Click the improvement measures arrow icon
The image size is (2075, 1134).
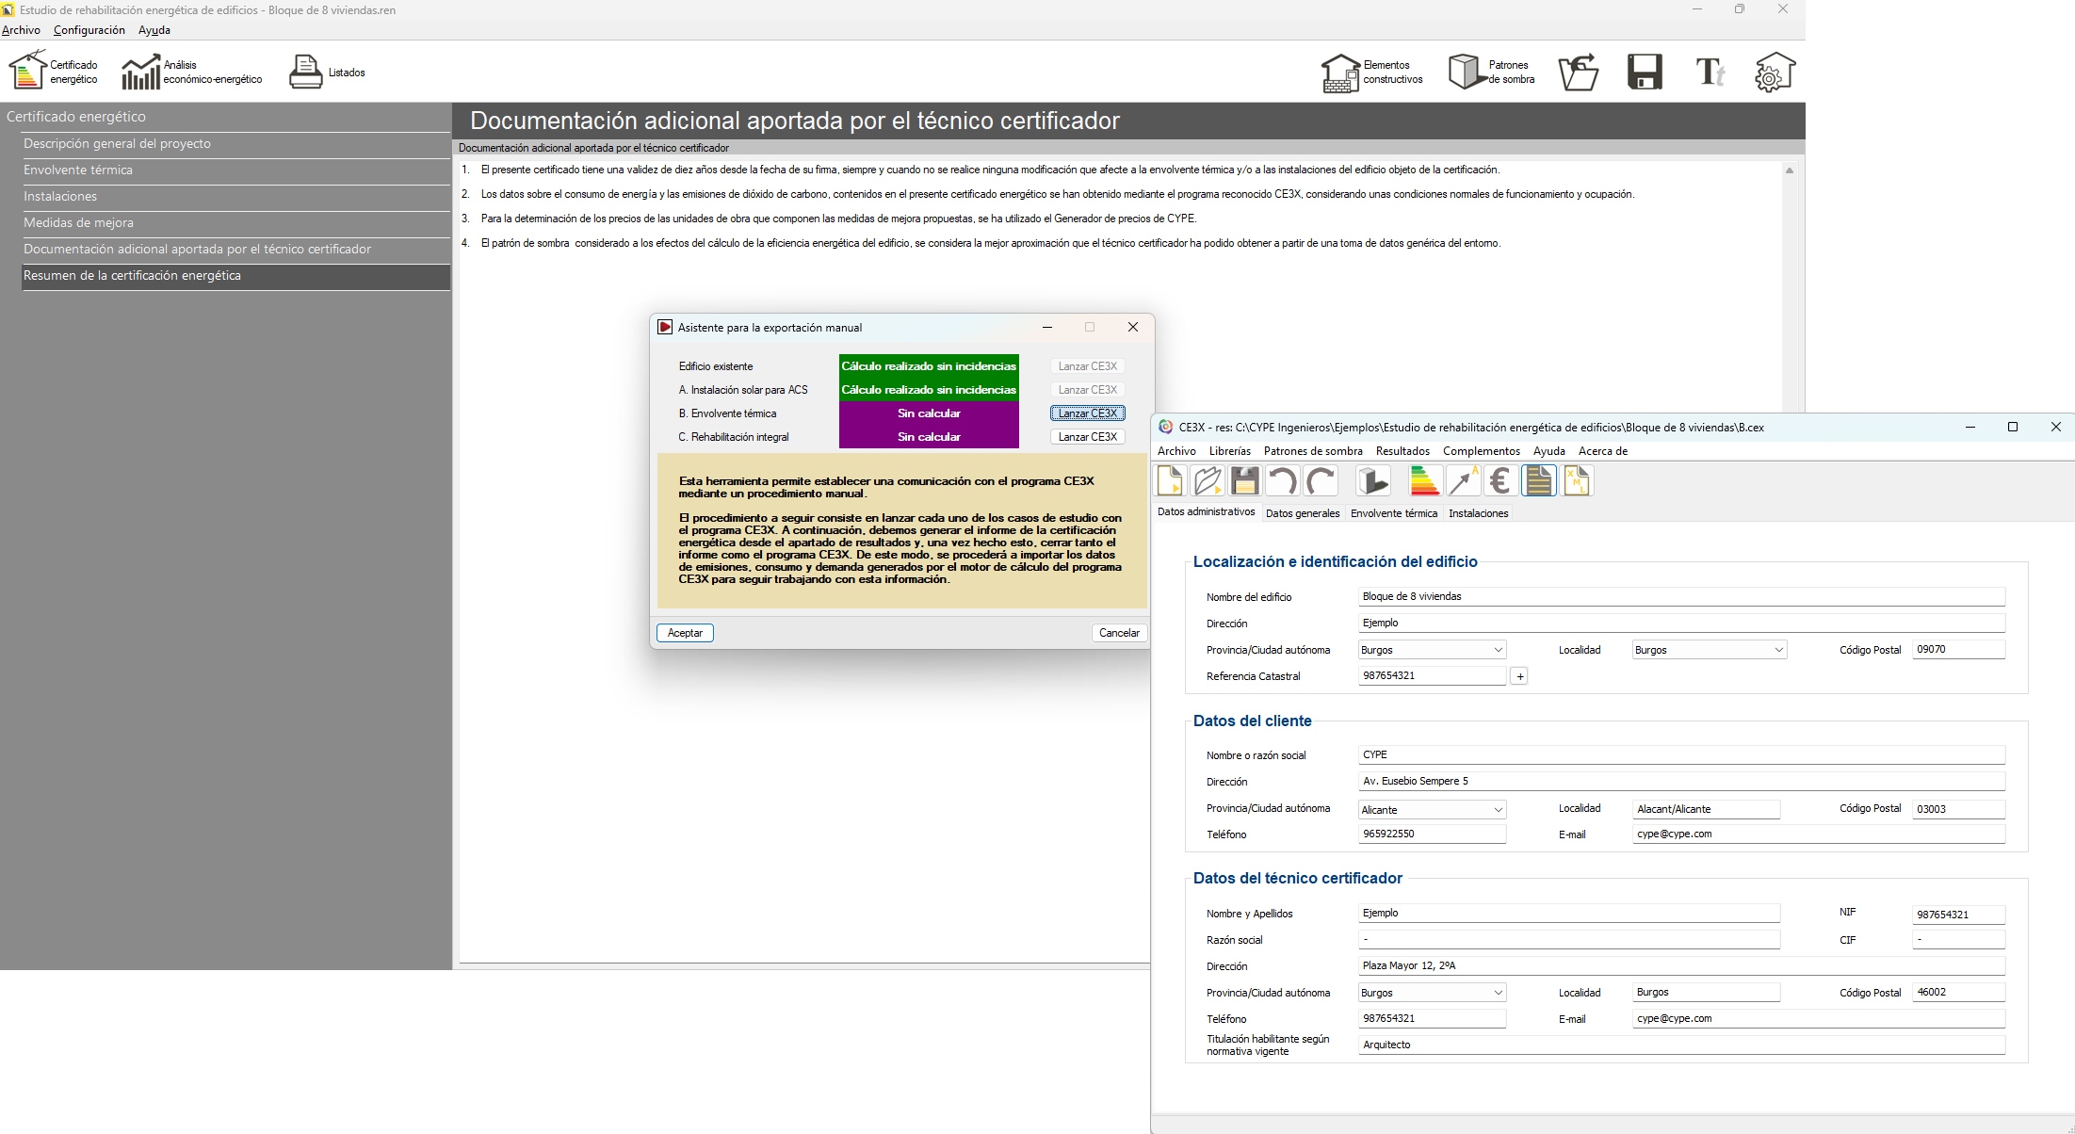tap(1463, 481)
